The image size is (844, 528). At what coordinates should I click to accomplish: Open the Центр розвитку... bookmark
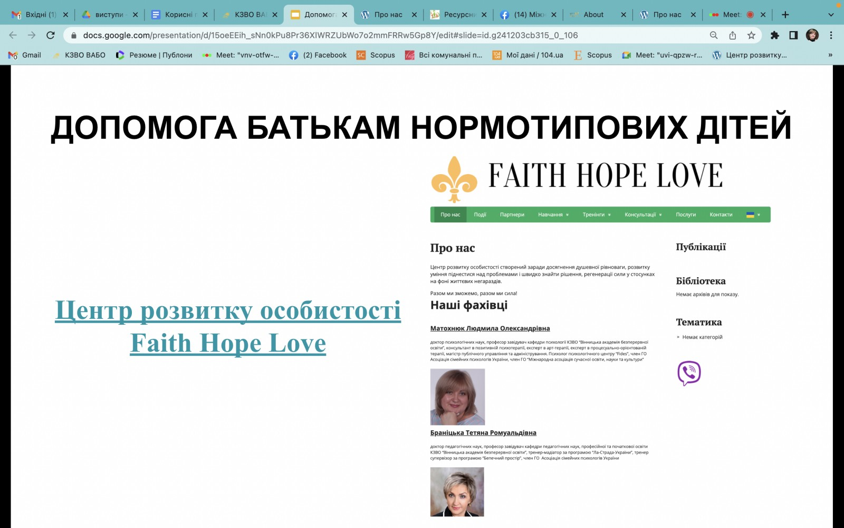coord(750,55)
